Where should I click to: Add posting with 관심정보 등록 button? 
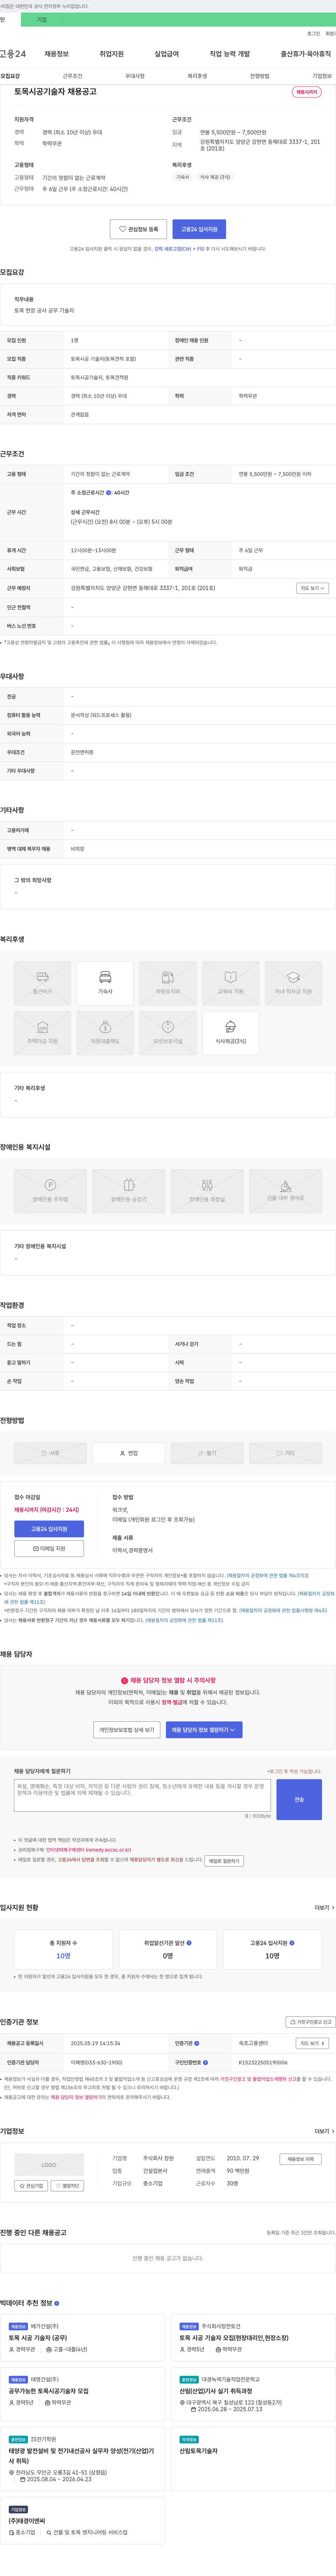point(138,229)
